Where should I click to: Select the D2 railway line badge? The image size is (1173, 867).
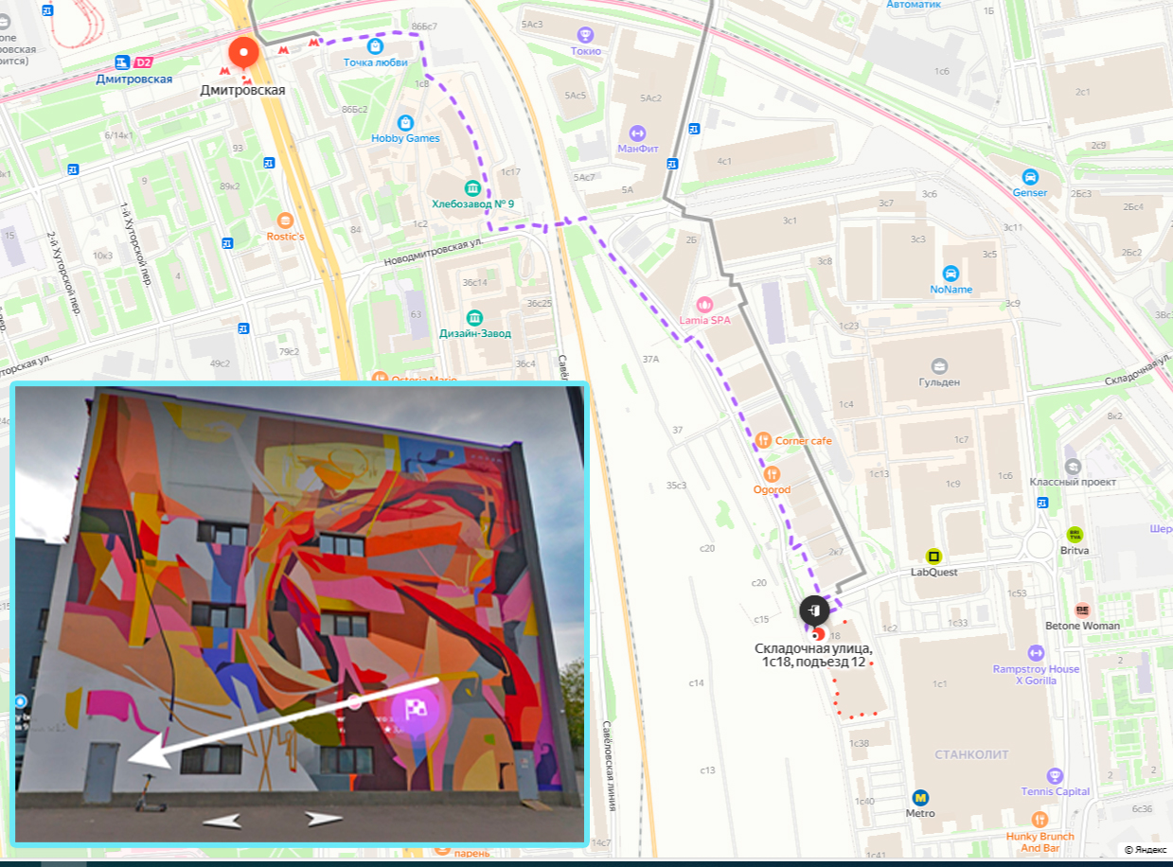click(144, 62)
